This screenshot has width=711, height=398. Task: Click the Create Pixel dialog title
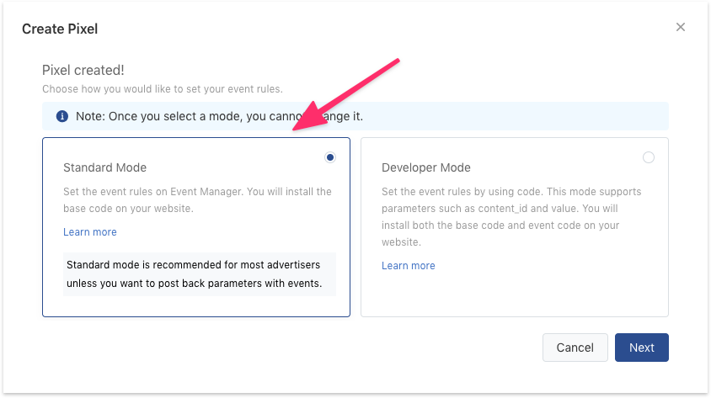tap(60, 29)
